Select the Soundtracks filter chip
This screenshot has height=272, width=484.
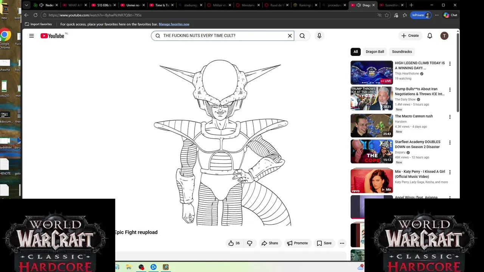tap(402, 52)
